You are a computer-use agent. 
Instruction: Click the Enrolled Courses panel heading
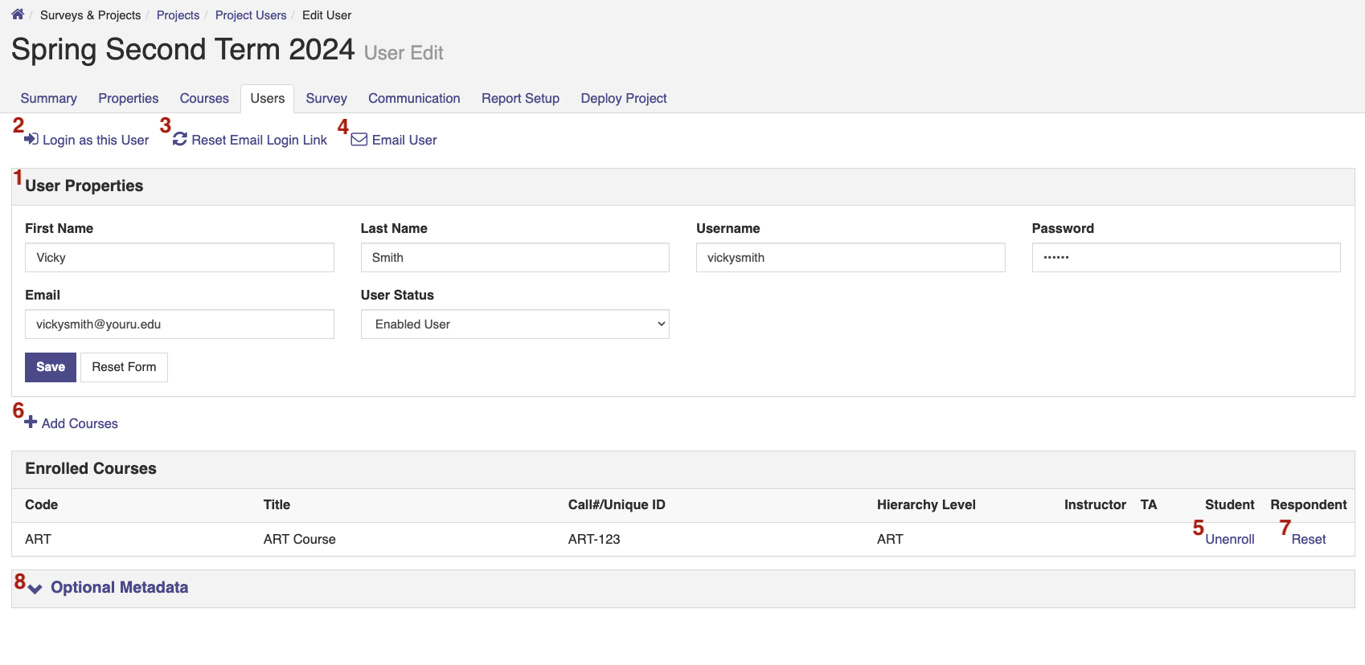tap(91, 468)
